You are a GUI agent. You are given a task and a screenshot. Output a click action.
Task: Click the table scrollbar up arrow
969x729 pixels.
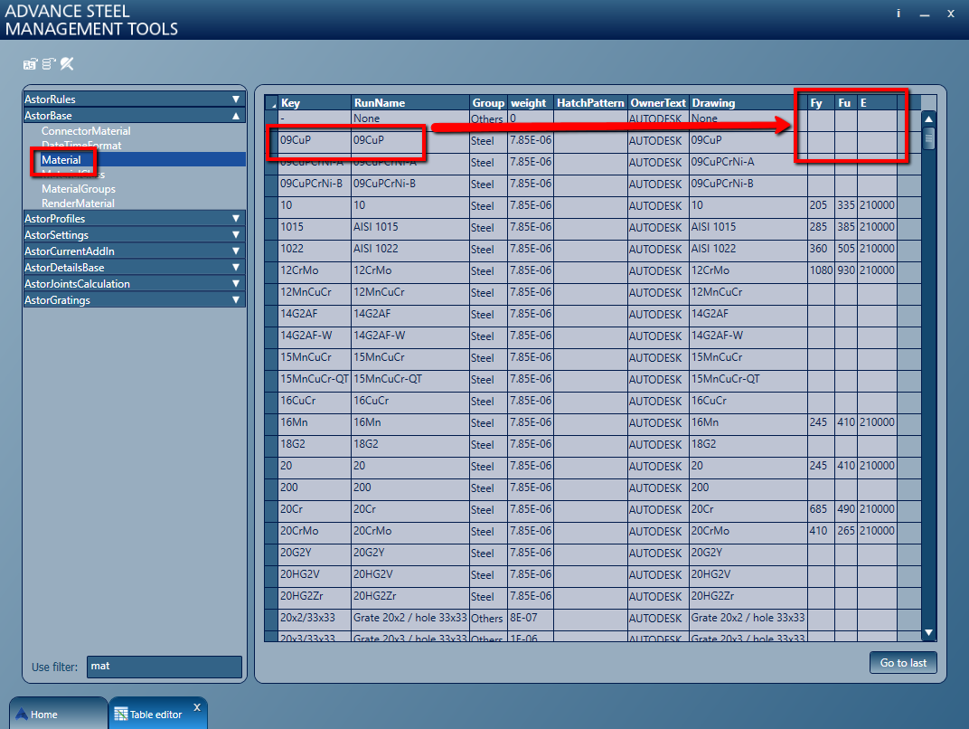tap(928, 118)
